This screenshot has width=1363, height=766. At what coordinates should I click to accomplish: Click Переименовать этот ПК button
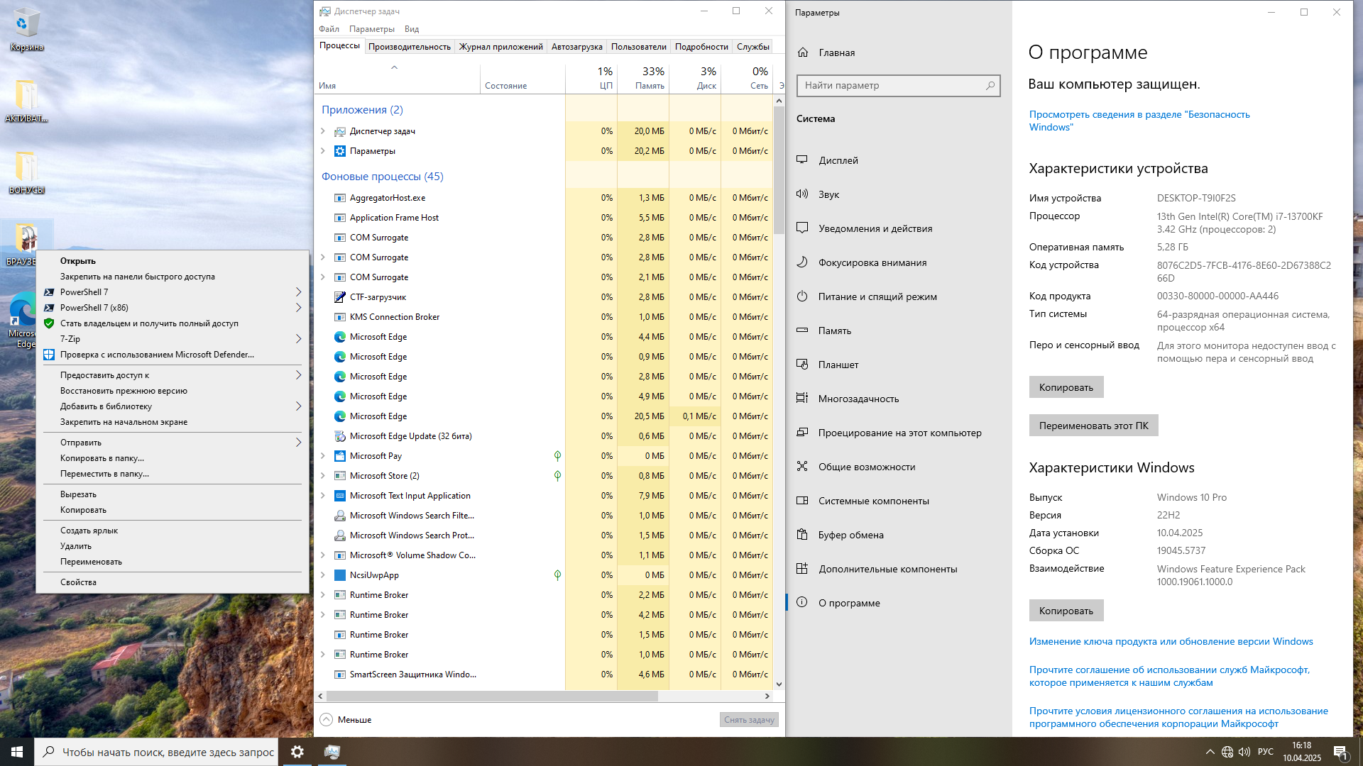tap(1093, 425)
